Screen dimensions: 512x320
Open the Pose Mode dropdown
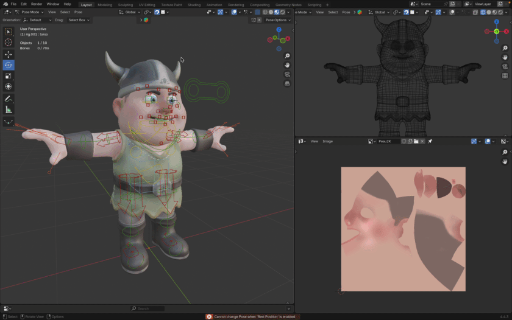[x=29, y=12]
